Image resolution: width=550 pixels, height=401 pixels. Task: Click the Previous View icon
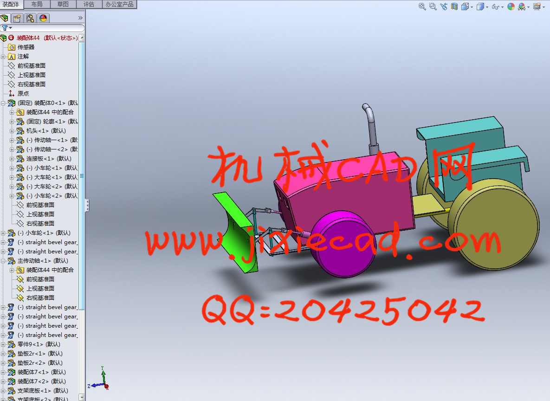tap(444, 6)
